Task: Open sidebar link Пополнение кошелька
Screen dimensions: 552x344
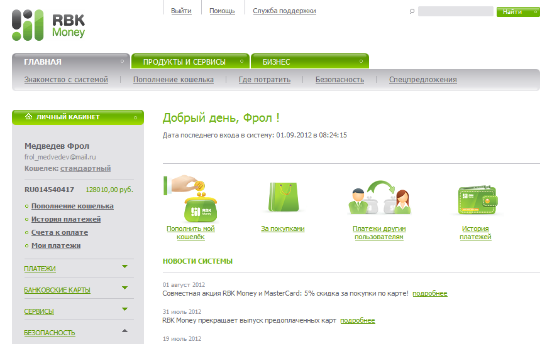Action: (72, 206)
